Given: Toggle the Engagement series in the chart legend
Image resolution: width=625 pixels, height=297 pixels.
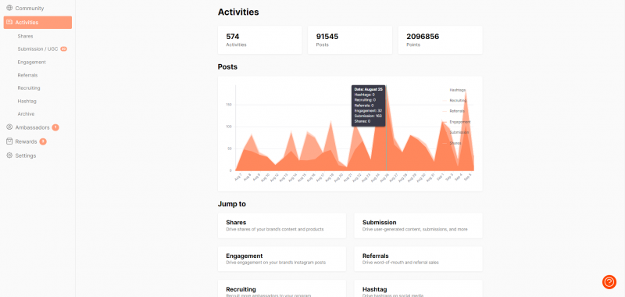Looking at the screenshot, I should coord(459,122).
